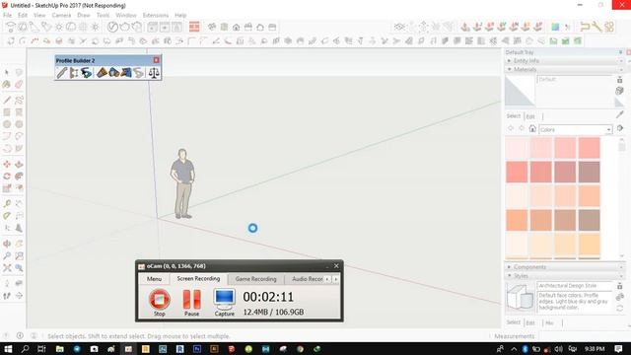Click the Styles Mix tab

[x=549, y=322]
